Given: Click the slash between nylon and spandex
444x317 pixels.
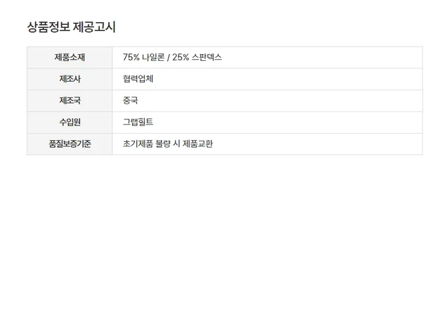Looking at the screenshot, I should [168, 57].
